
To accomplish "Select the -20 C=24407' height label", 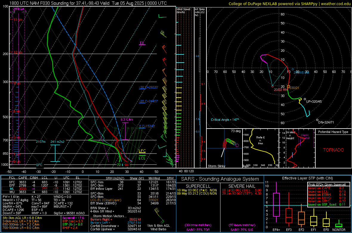I will click(x=149, y=101).
